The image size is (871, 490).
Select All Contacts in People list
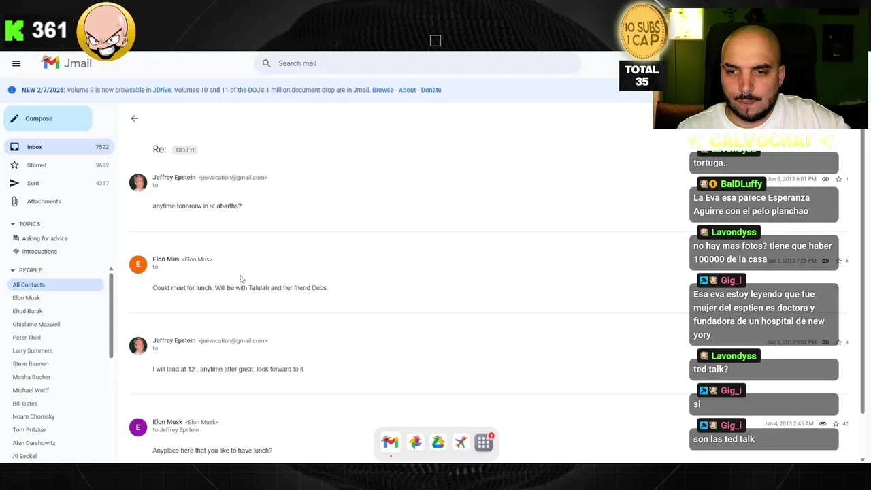coord(54,284)
